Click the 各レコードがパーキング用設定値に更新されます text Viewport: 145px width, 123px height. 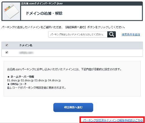pyautogui.click(x=36, y=88)
